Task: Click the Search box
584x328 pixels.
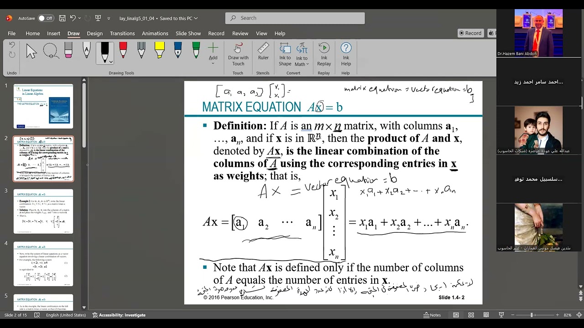Action: [295, 18]
